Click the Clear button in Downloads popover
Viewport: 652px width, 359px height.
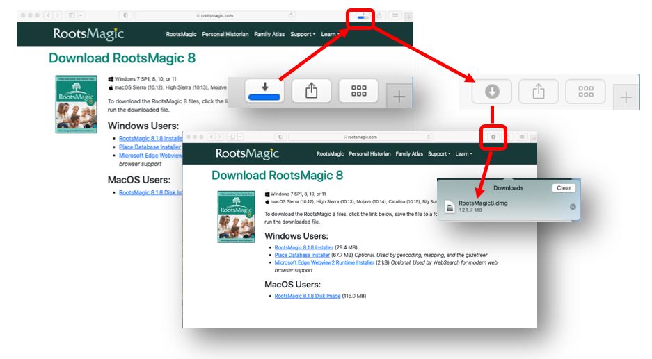(x=564, y=188)
